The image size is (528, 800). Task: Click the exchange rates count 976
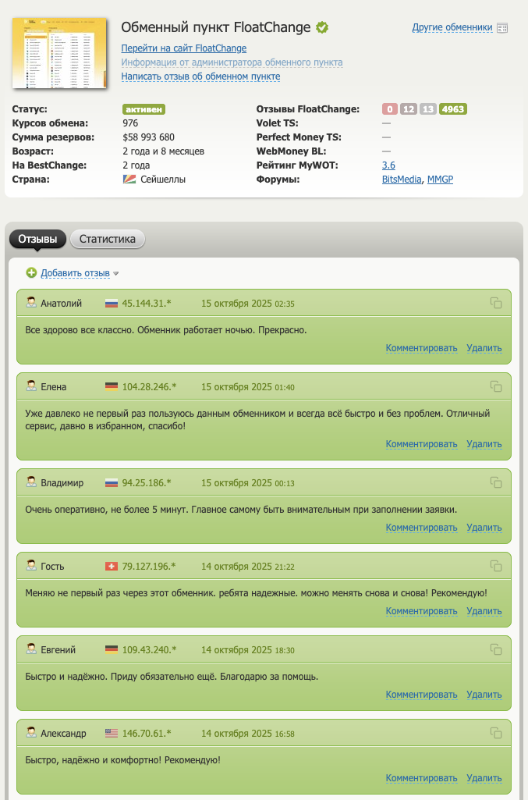click(x=130, y=123)
